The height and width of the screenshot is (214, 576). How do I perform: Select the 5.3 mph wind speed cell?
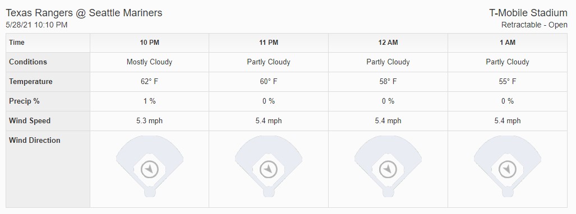(150, 121)
